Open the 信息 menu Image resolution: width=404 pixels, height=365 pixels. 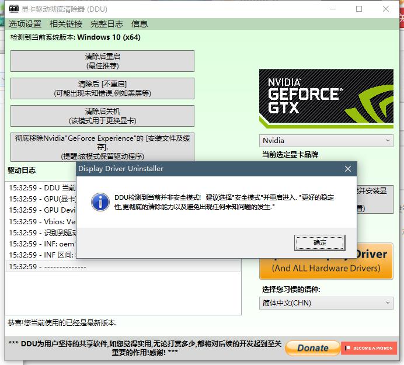tap(140, 24)
